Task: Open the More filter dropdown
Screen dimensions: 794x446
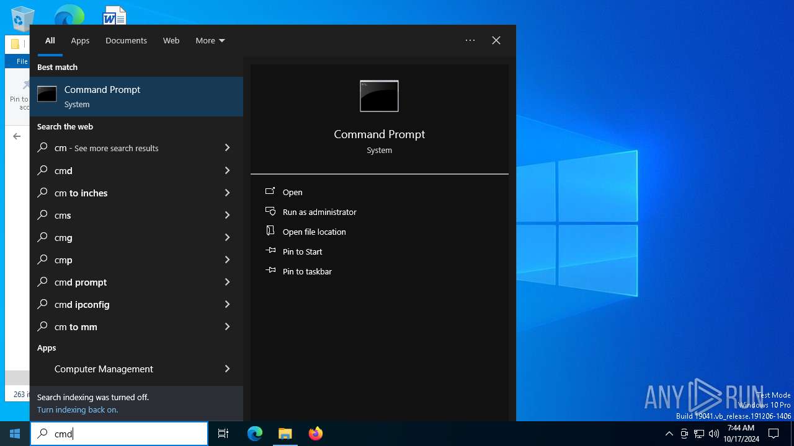Action: point(210,40)
